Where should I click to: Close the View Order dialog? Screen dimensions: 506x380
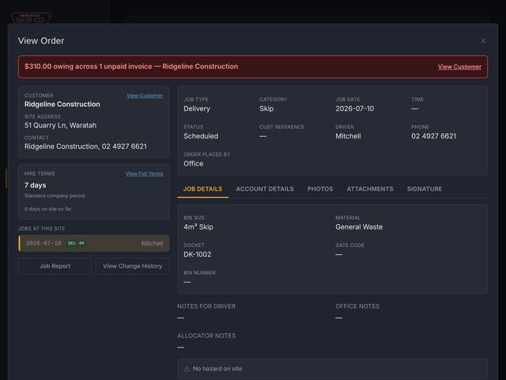483,41
